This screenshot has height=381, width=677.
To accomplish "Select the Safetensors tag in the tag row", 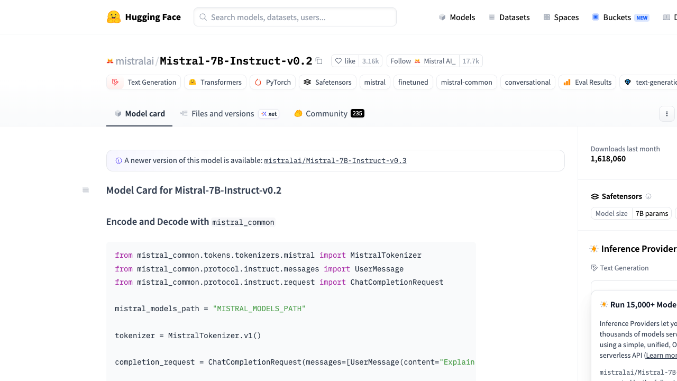I will [327, 82].
